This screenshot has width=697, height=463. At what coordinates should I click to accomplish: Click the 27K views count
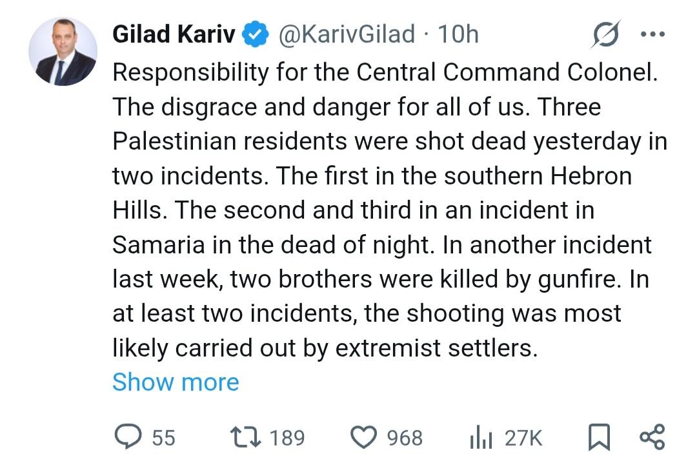point(523,438)
